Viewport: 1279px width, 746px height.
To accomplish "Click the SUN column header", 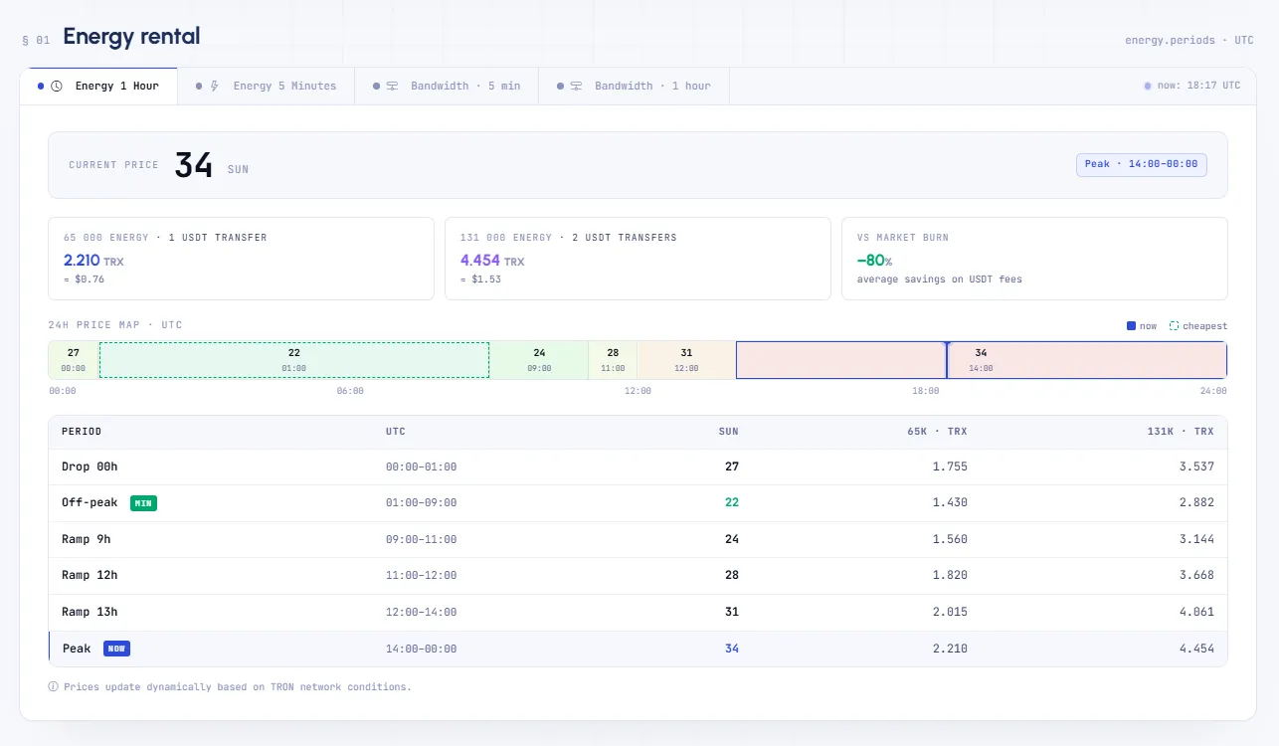I will coord(729,432).
